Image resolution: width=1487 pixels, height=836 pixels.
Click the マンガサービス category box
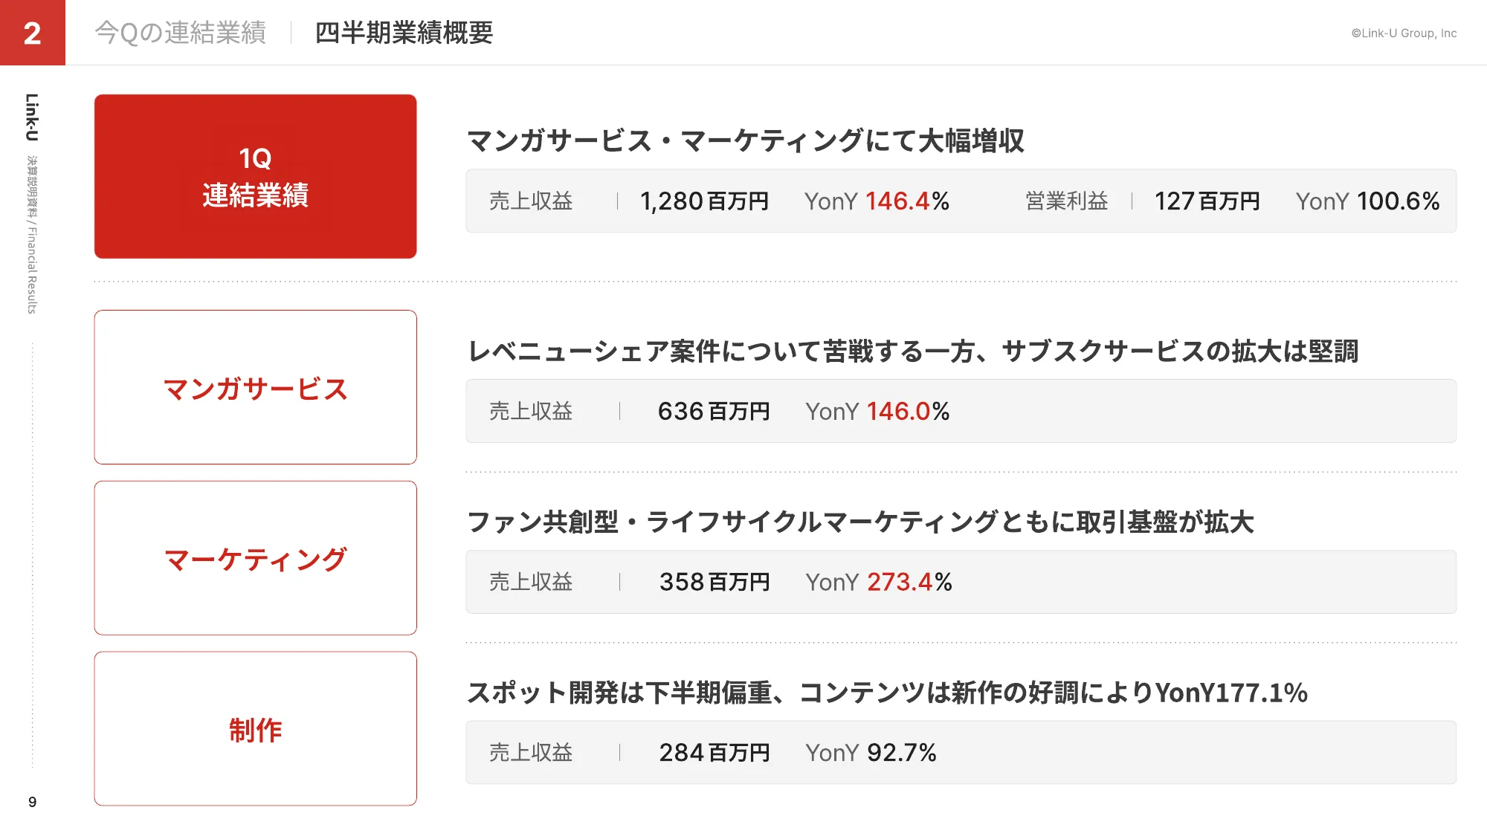[255, 387]
